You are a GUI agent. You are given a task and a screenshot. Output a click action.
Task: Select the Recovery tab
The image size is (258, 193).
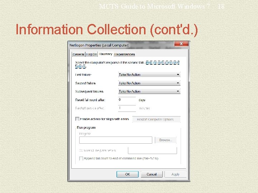click(x=106, y=54)
